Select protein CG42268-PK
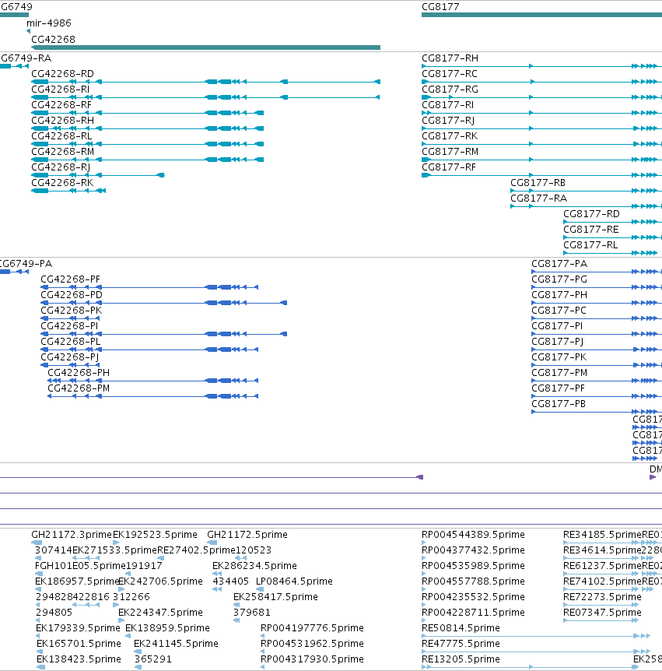This screenshot has width=662, height=671. pos(71,311)
